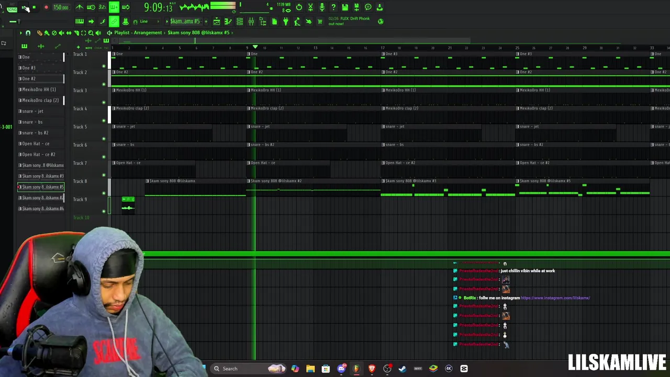The width and height of the screenshot is (670, 377).
Task: Select the playlist paint brush tool
Action: 47,33
